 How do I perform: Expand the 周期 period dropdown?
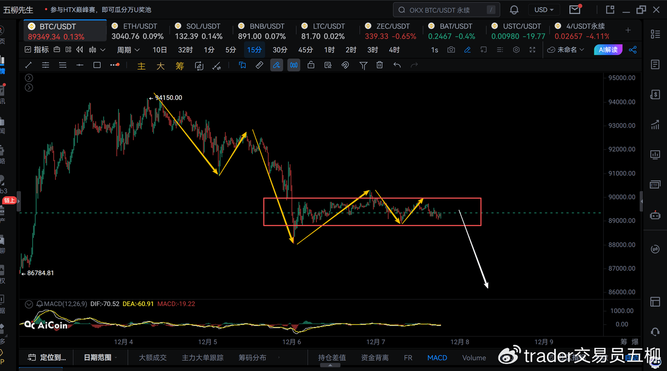click(x=128, y=50)
